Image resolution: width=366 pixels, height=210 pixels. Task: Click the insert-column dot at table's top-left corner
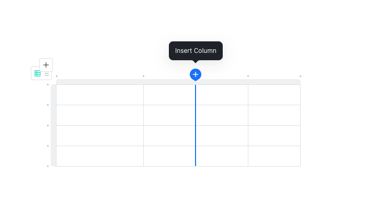[x=56, y=76]
